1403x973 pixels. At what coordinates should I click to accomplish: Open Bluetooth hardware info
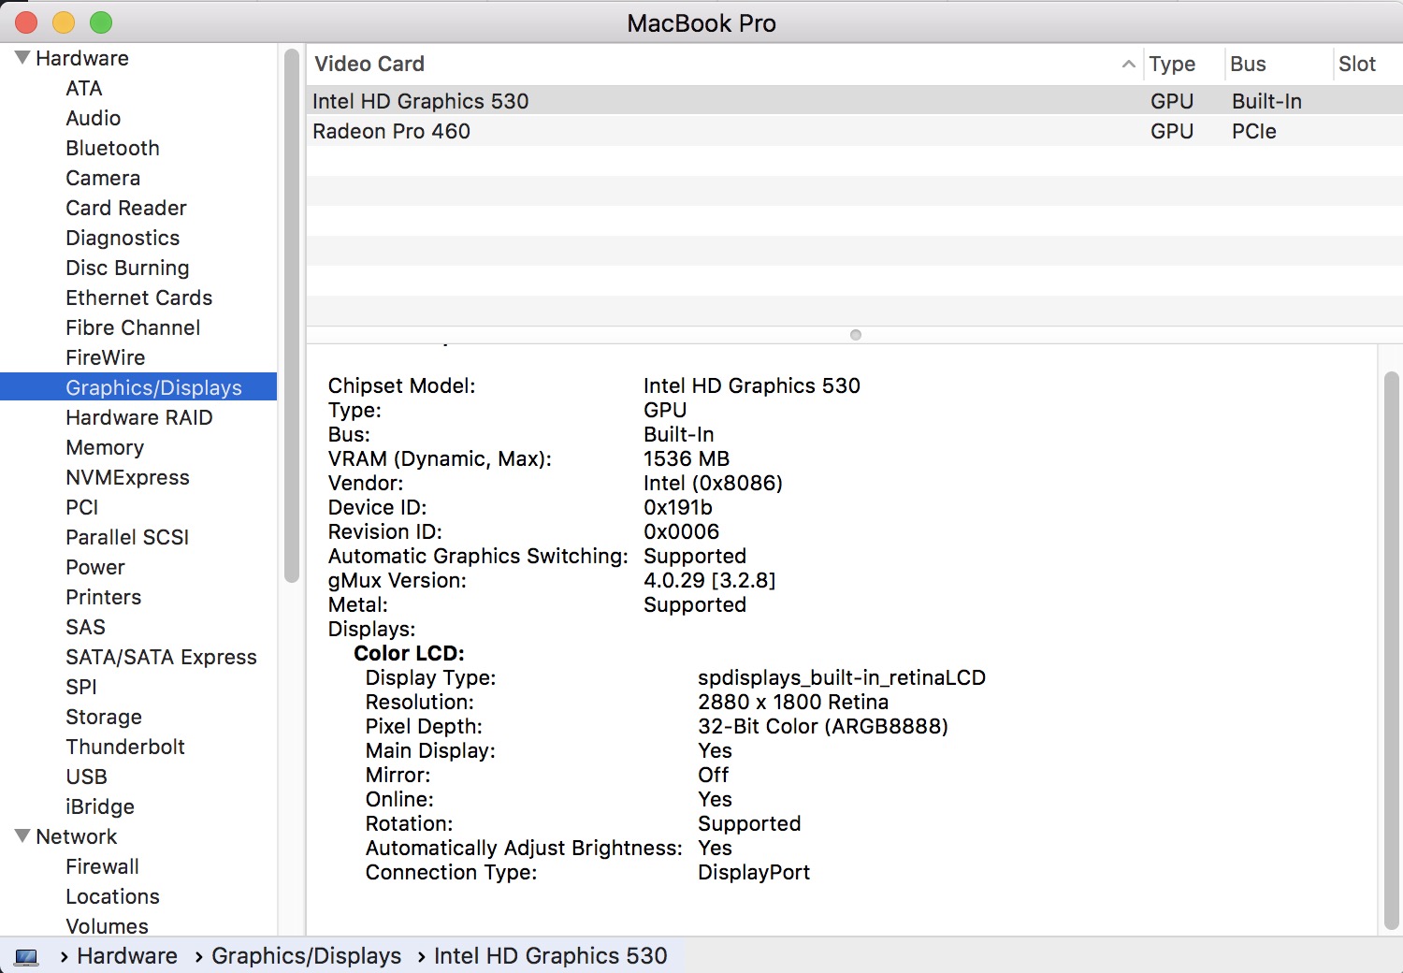[112, 148]
